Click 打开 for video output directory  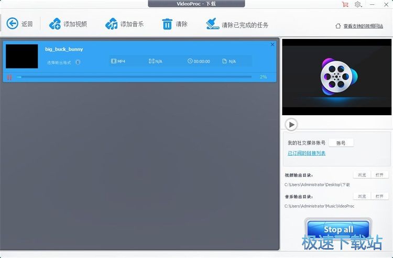click(379, 175)
